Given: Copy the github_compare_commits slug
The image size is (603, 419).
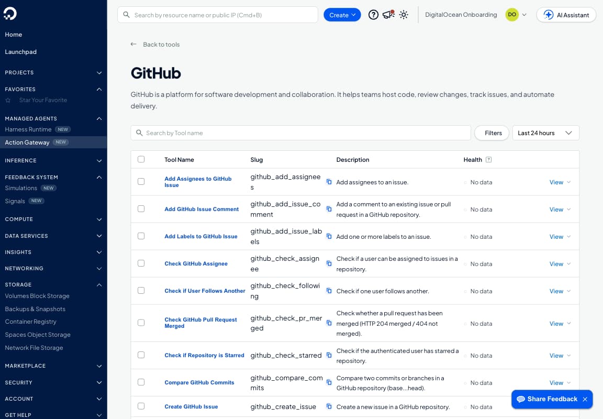Looking at the screenshot, I should point(329,382).
